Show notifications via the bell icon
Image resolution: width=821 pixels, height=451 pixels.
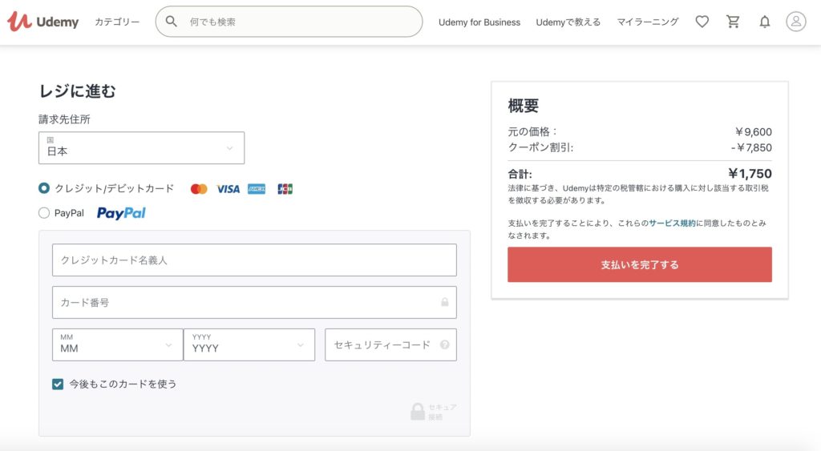[x=764, y=22]
